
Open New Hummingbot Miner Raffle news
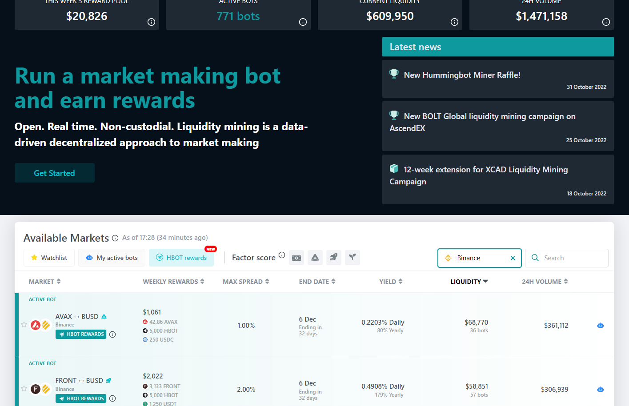tap(498, 79)
